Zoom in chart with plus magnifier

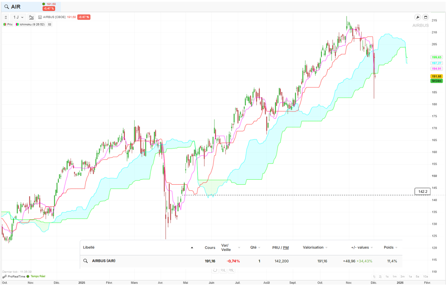coord(231,270)
